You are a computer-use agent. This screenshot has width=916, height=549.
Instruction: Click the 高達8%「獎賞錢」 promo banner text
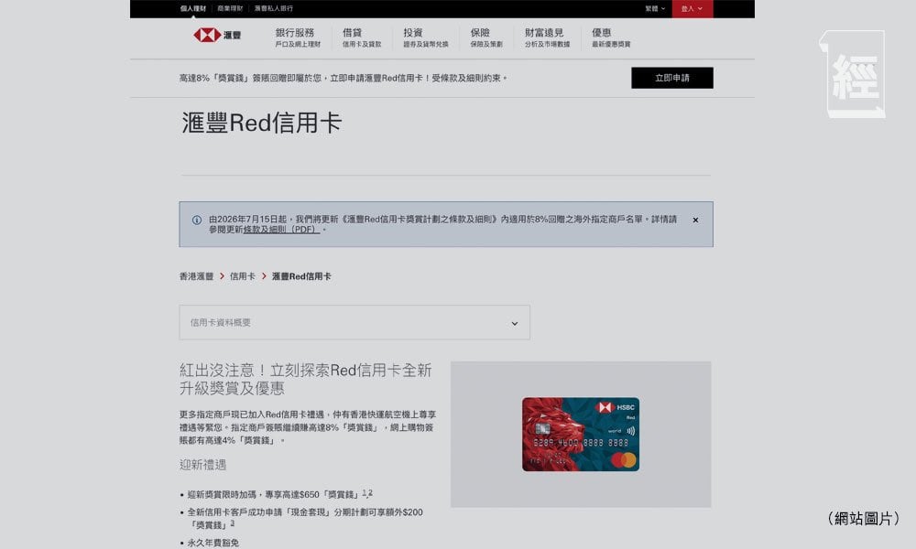pos(343,78)
